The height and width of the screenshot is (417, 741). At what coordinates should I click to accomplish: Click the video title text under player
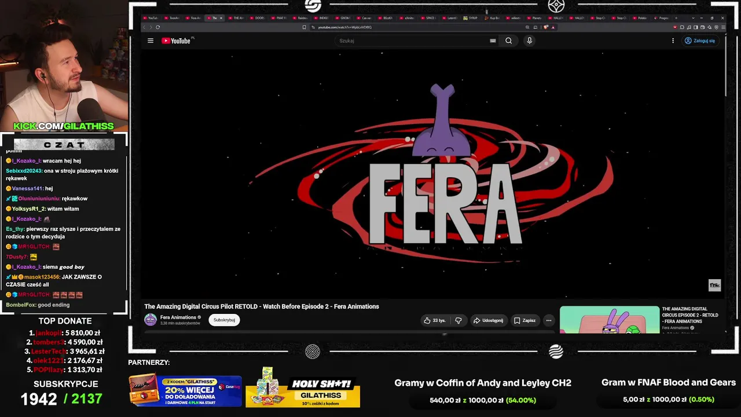262,306
